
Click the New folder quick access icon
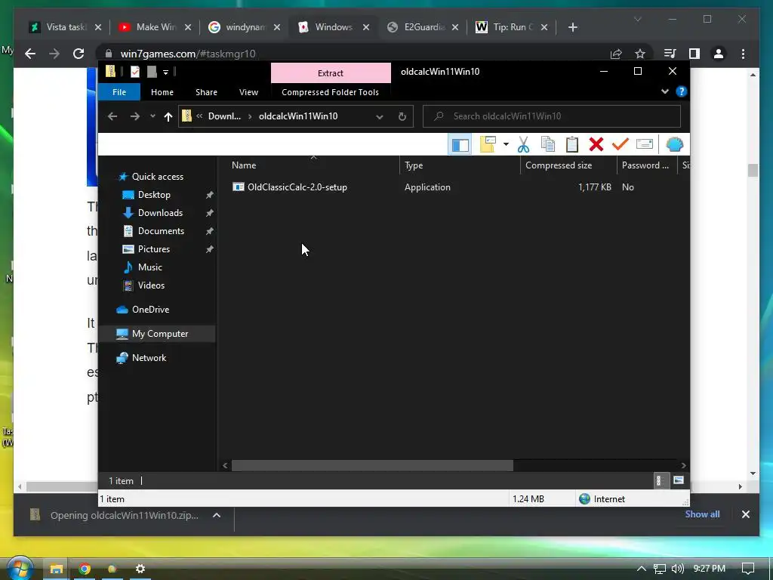(152, 72)
